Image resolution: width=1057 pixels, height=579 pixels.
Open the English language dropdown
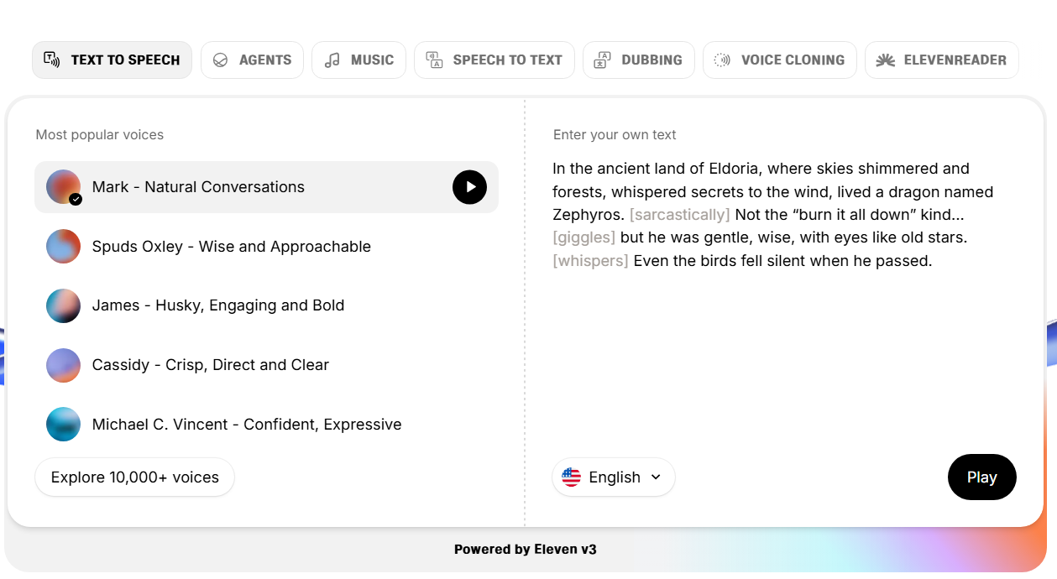tap(614, 477)
